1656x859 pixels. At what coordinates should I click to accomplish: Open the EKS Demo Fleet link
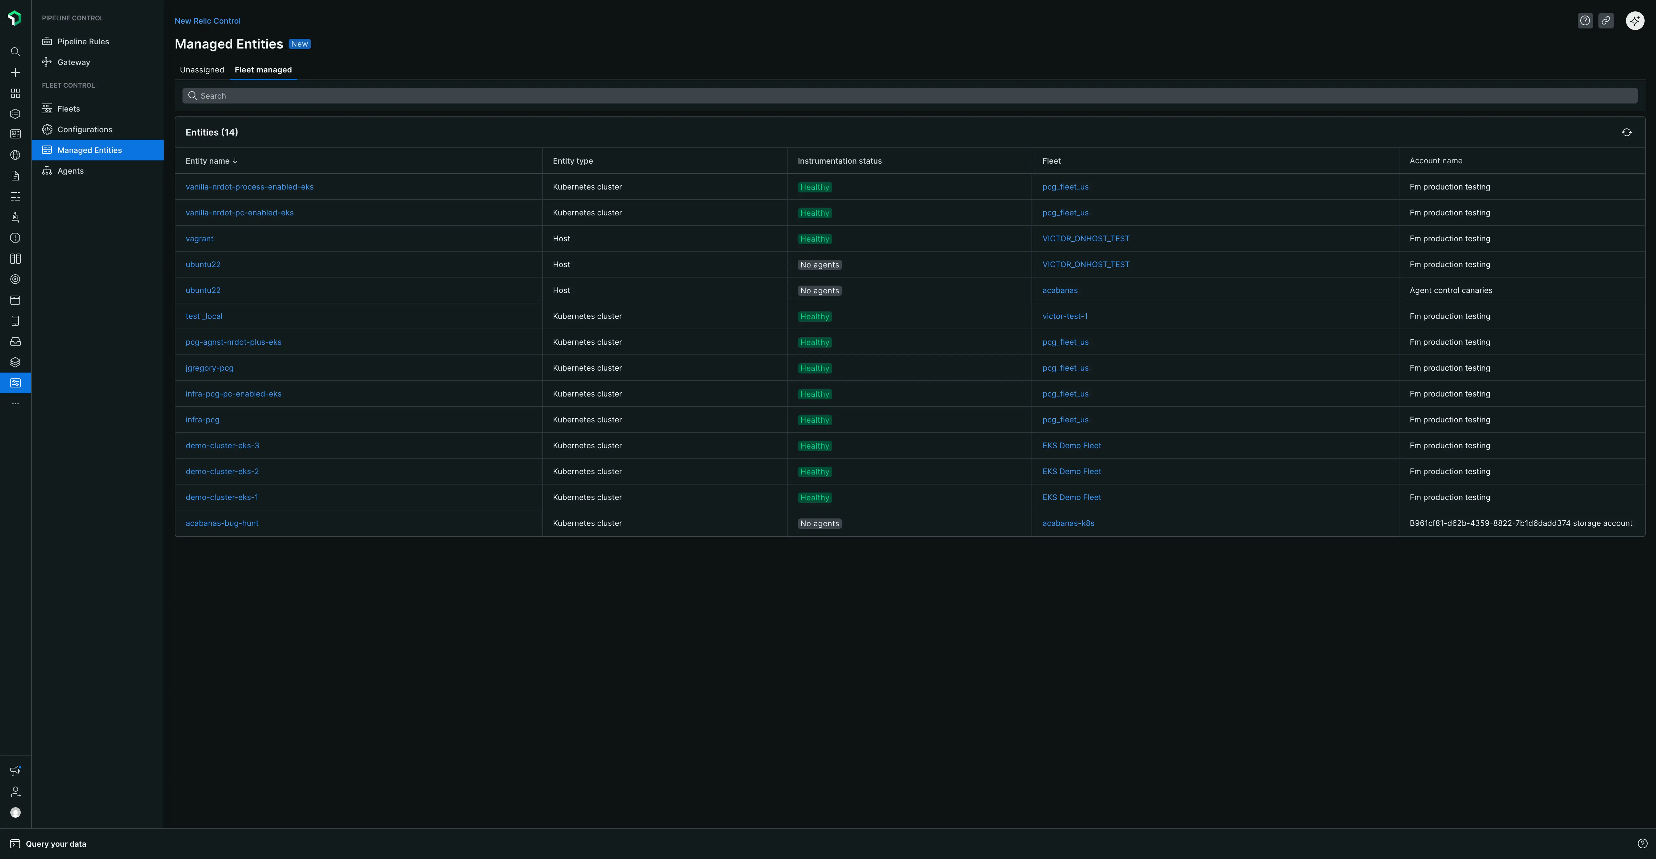1072,445
